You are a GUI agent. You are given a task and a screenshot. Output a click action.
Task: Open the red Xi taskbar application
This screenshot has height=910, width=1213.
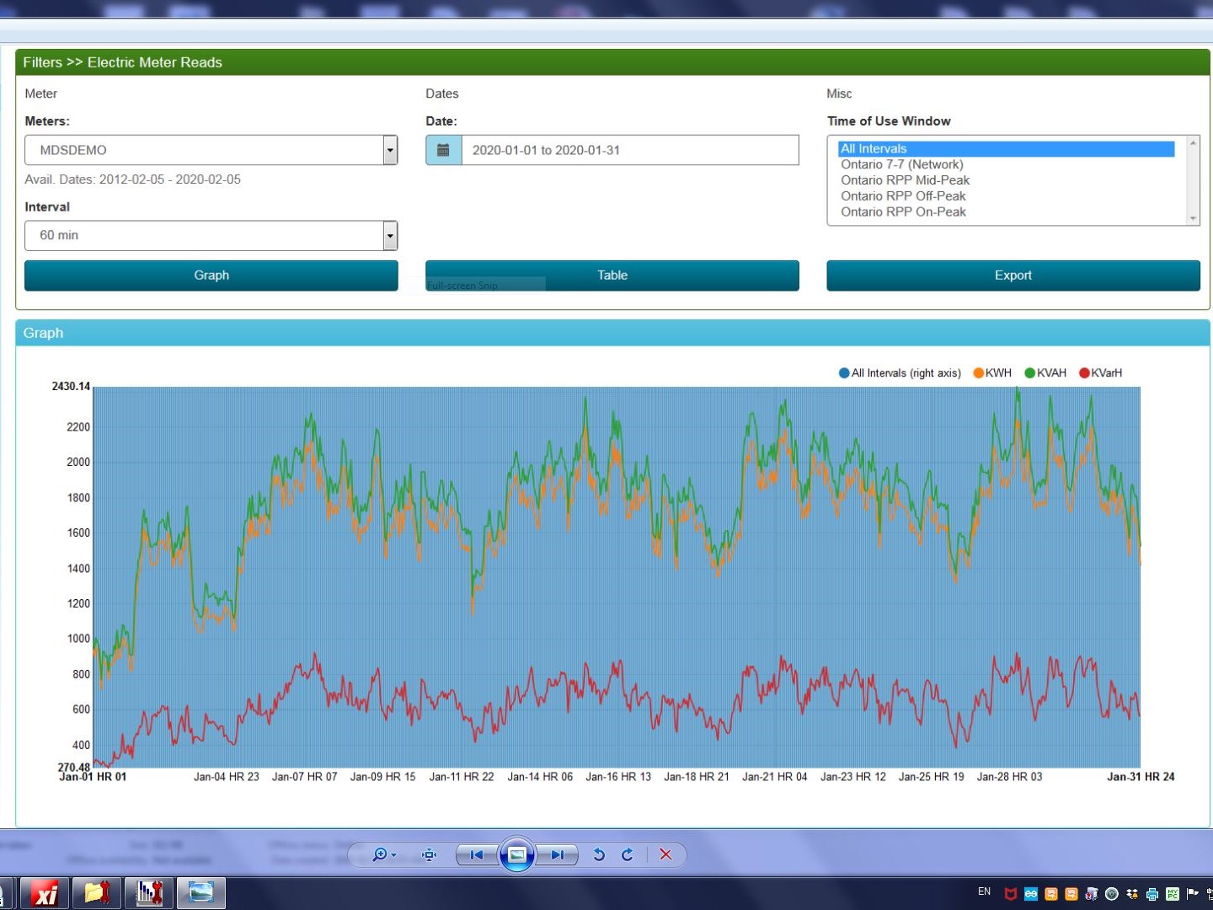click(x=45, y=893)
